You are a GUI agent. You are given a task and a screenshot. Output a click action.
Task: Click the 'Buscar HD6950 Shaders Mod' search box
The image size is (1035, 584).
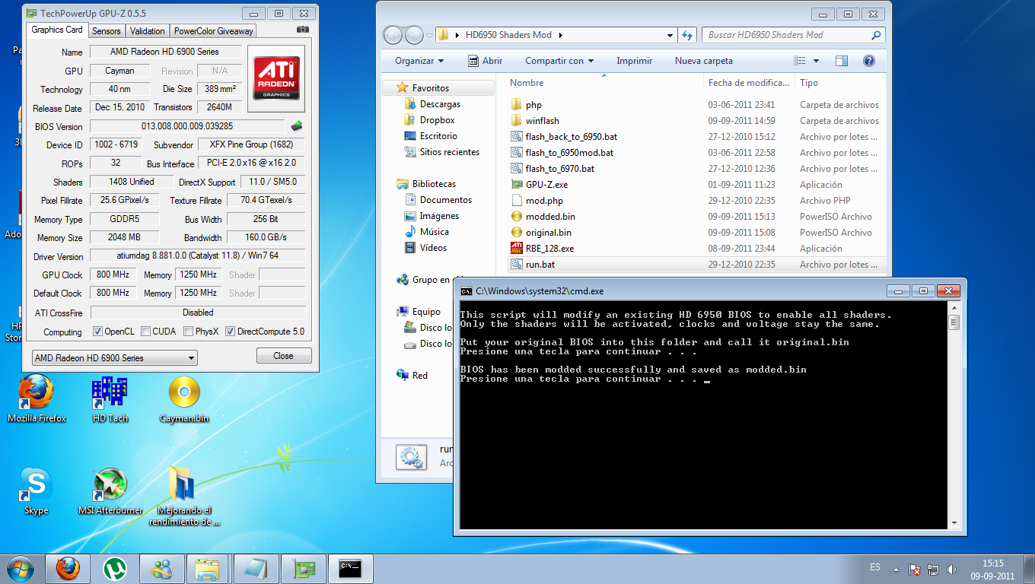[795, 35]
